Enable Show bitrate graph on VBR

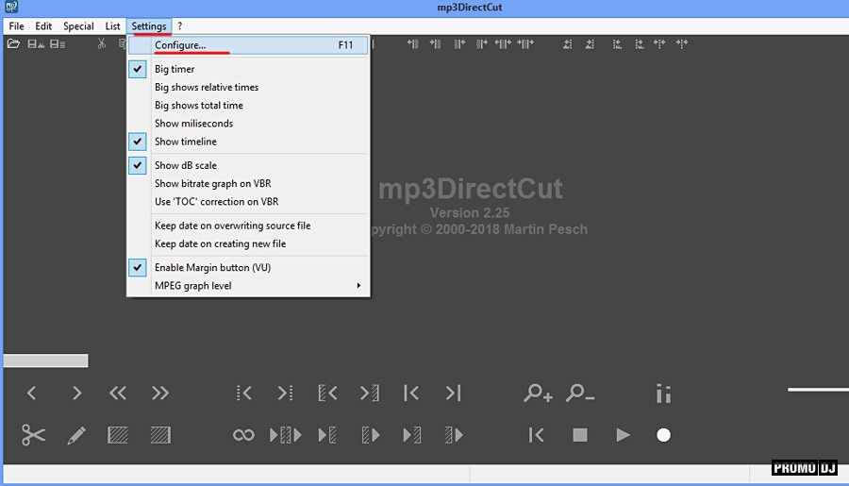(x=212, y=183)
